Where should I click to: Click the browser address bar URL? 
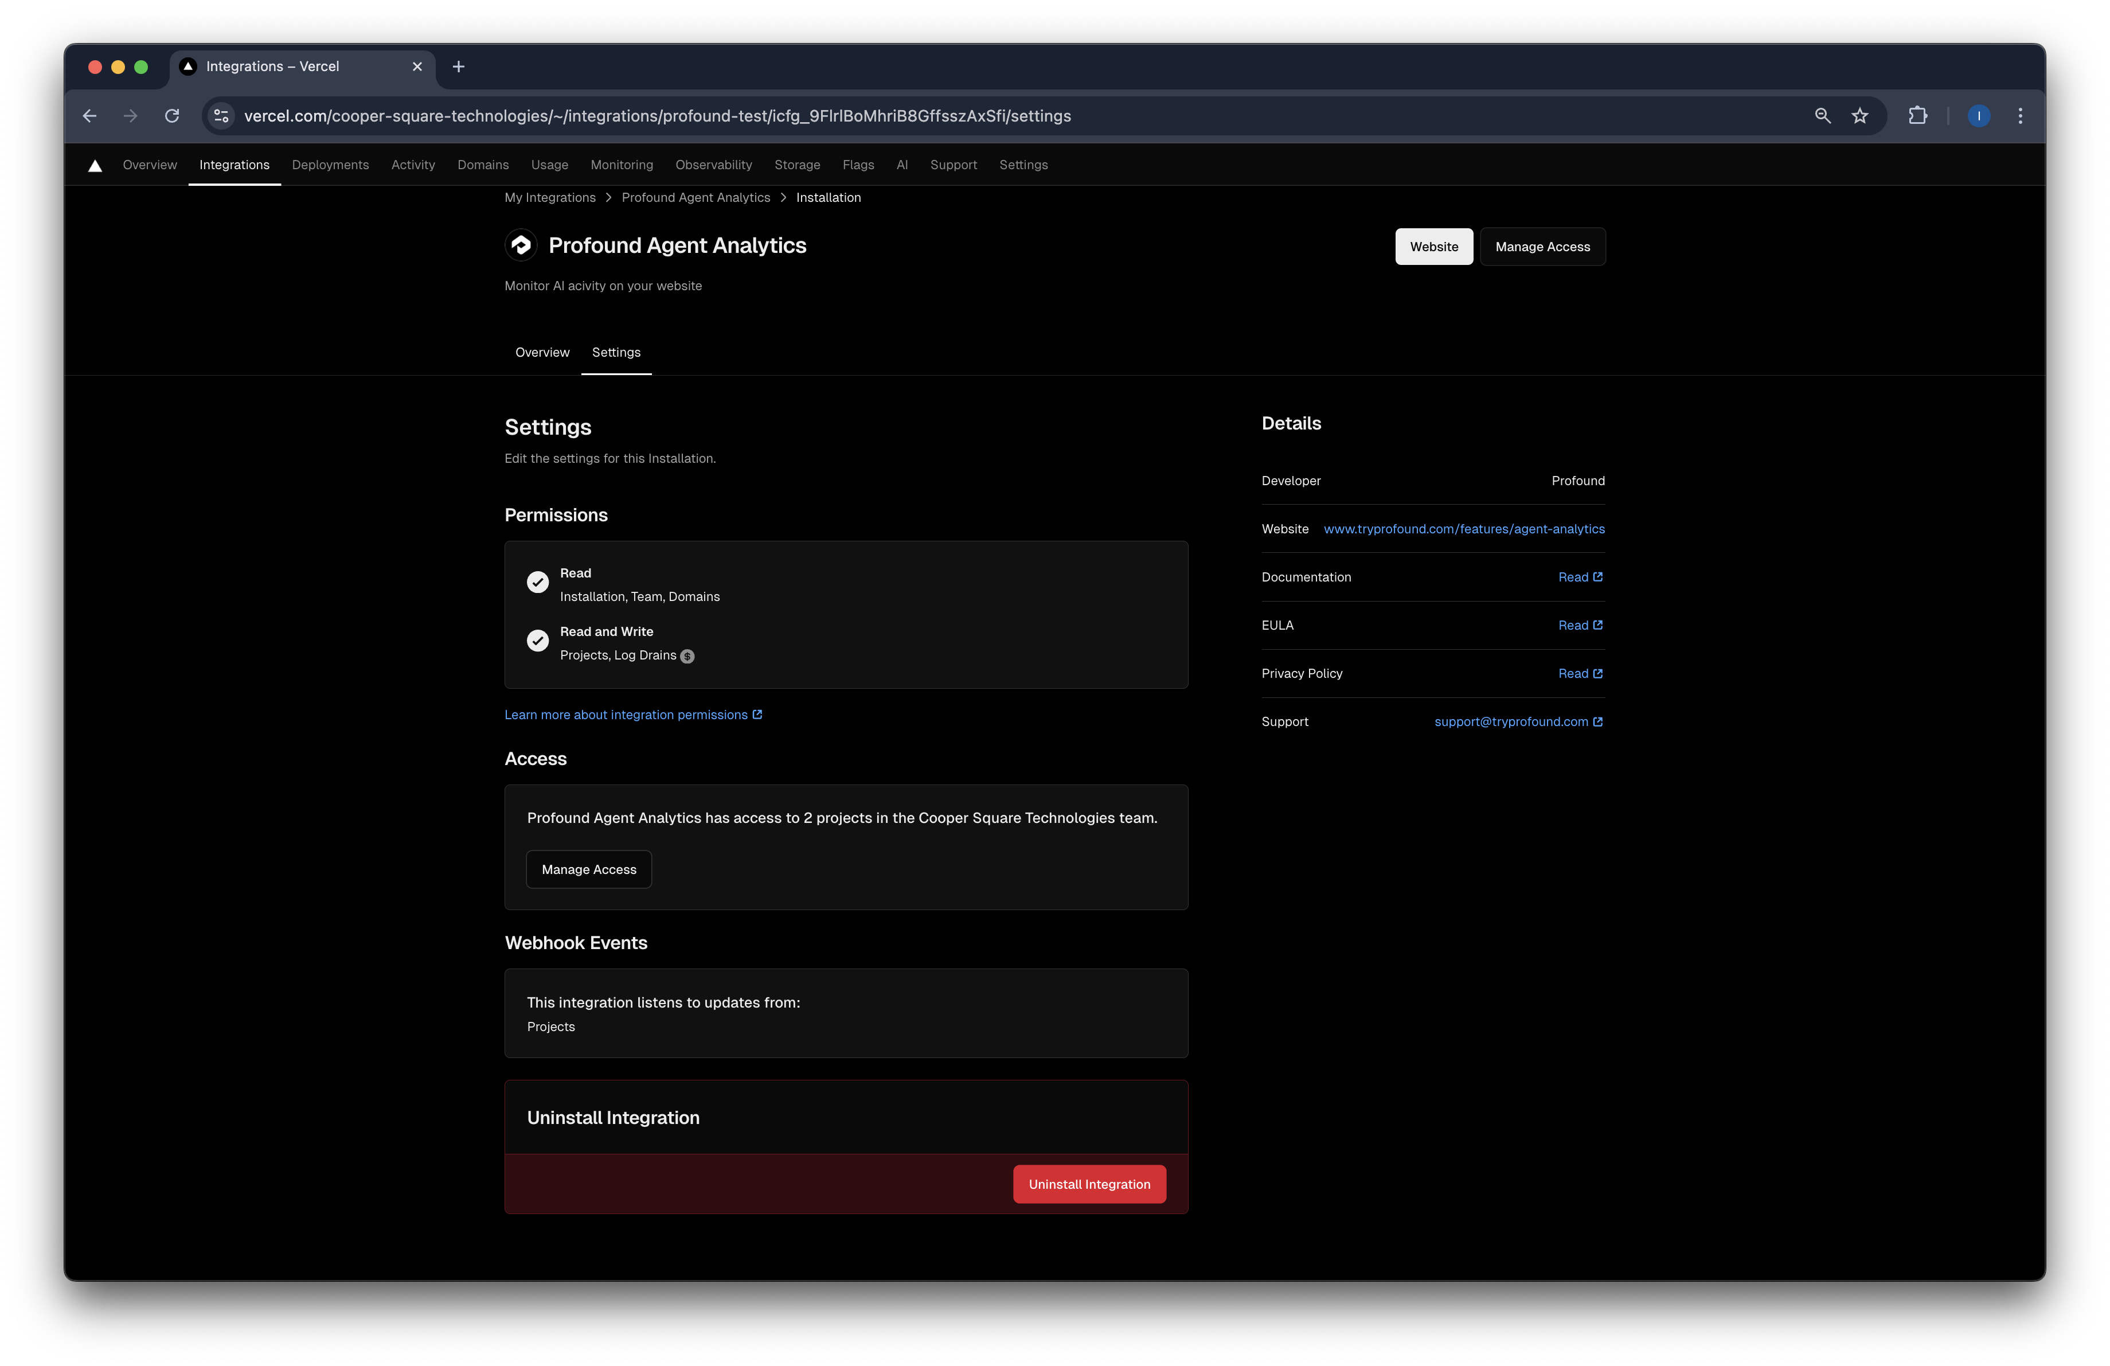coord(657,116)
